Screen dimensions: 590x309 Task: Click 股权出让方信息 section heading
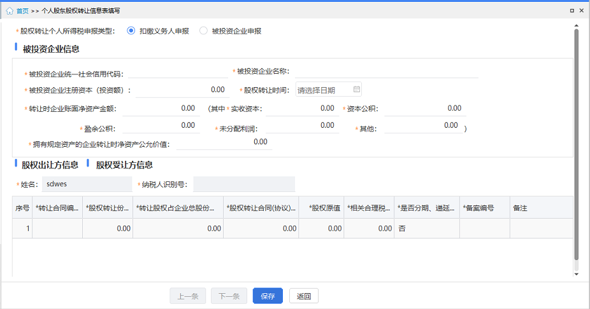[50, 165]
